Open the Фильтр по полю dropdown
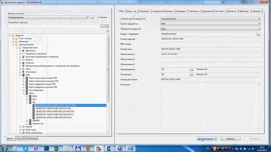The height and width of the screenshot is (152, 271). click(x=87, y=17)
